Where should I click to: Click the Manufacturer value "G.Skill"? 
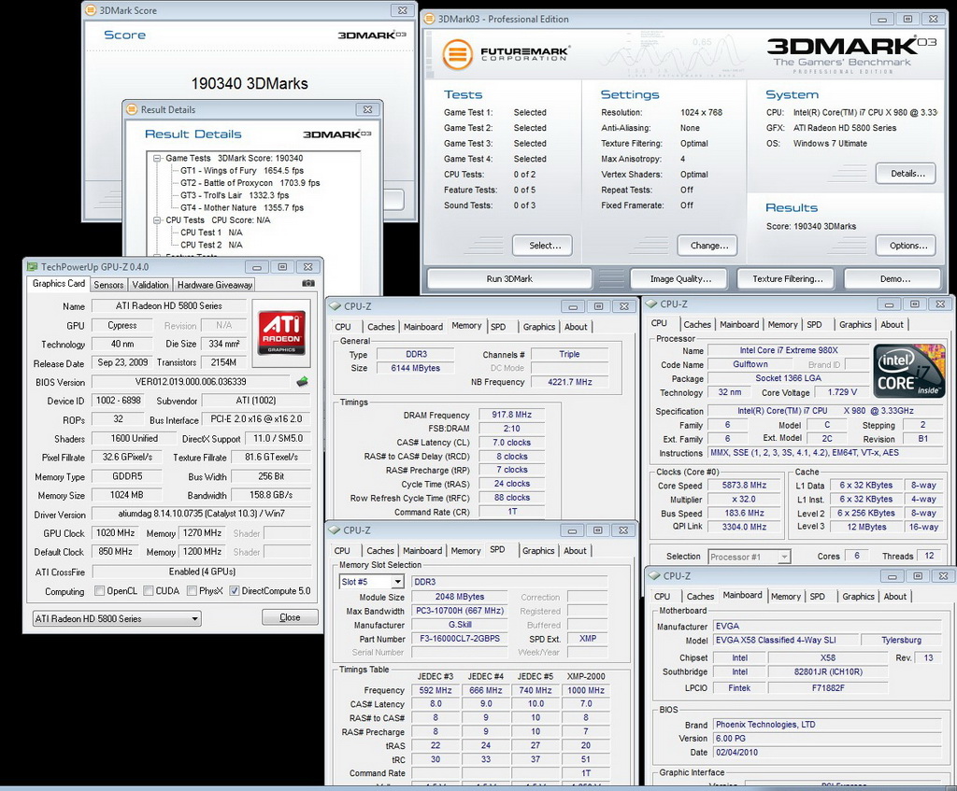(460, 625)
